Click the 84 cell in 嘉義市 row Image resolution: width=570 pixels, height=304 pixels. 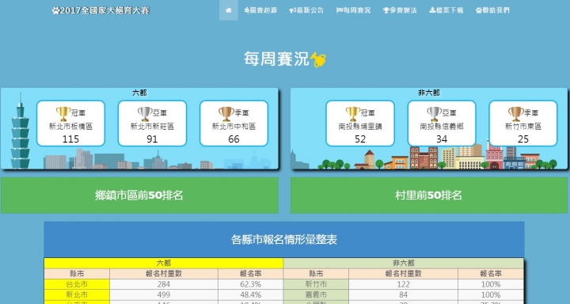click(403, 294)
